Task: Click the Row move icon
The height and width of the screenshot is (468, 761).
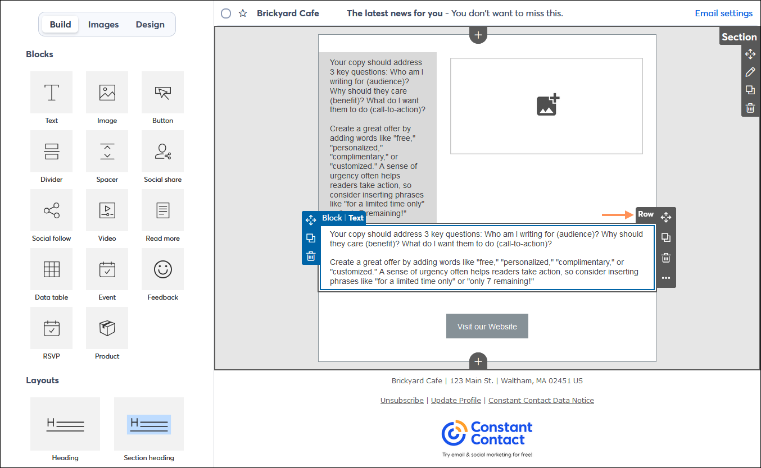Action: click(x=666, y=217)
